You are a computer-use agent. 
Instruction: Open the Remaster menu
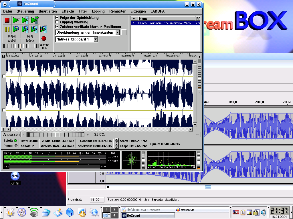(x=117, y=11)
